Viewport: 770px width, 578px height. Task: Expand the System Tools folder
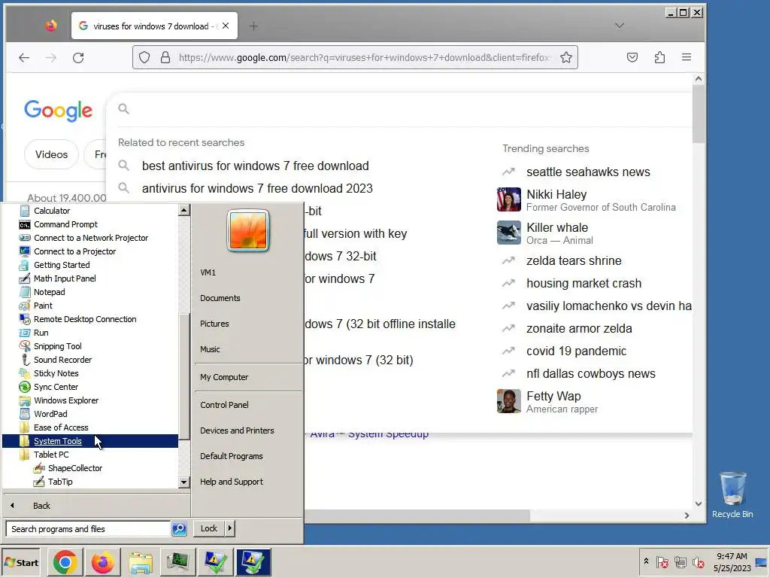57,441
